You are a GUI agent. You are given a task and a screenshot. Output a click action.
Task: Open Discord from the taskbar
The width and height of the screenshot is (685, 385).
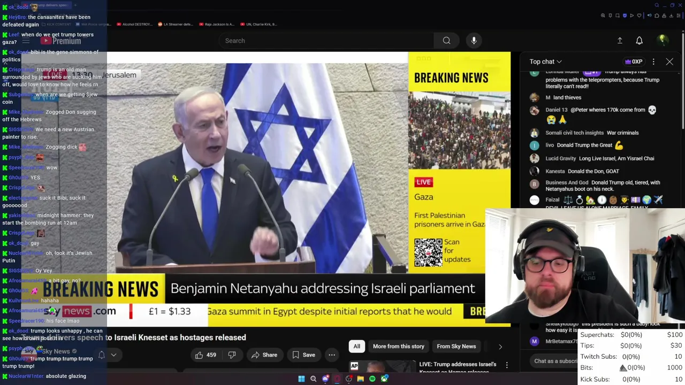point(325,379)
